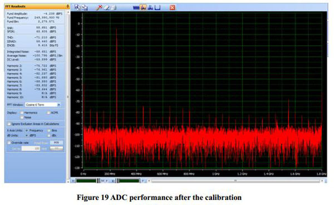Enable the Harmonics display checkbox
Viewport: 334px width, 205px height.
(x=22, y=112)
